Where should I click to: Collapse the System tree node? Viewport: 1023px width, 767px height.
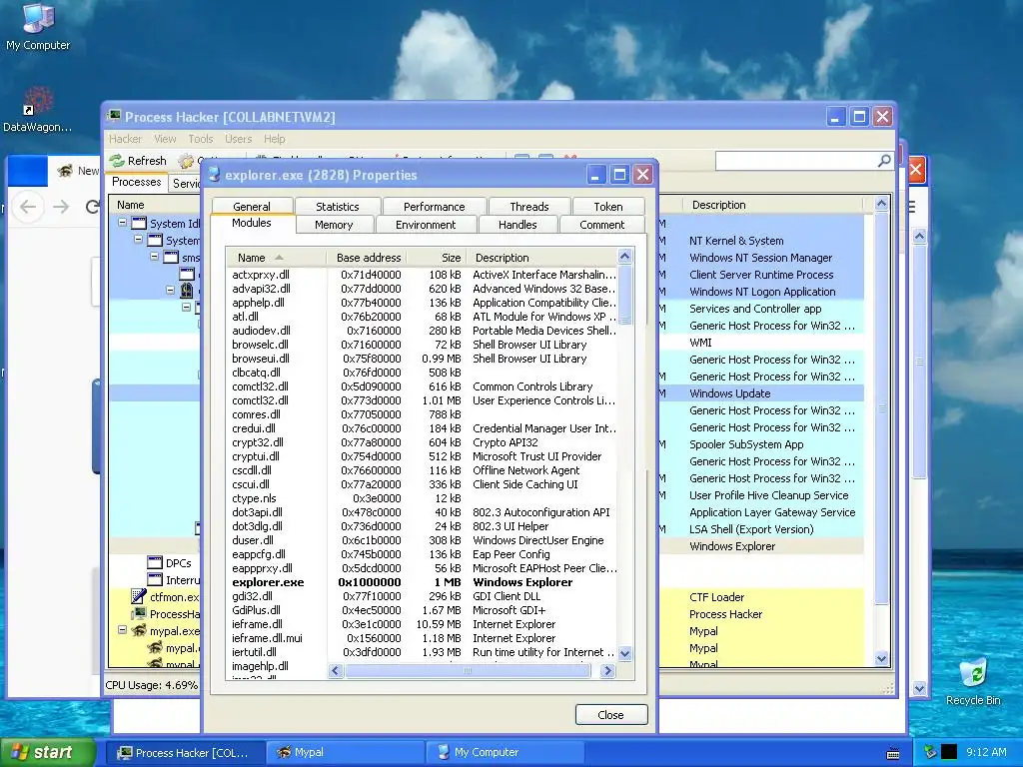point(138,240)
